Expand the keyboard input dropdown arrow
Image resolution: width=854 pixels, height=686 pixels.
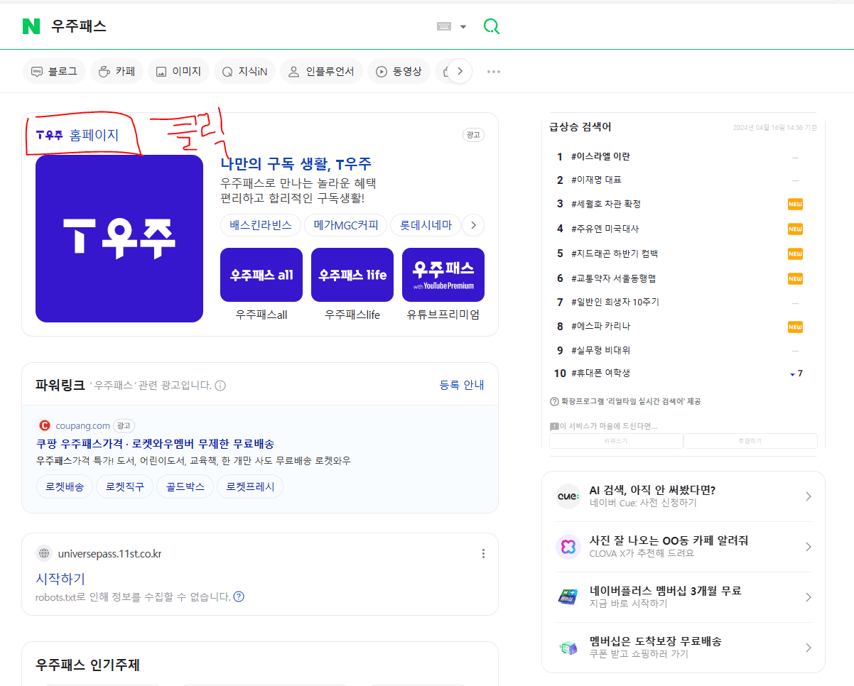click(463, 26)
